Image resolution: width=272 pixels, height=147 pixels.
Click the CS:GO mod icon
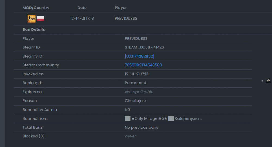(x=32, y=19)
